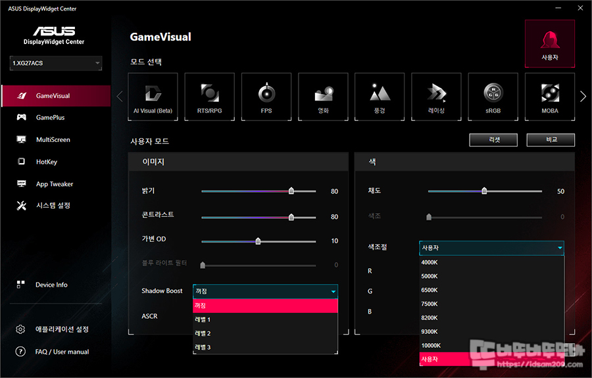592x378 pixels.
Task: Choose 9300K color temperature
Action: coord(491,332)
